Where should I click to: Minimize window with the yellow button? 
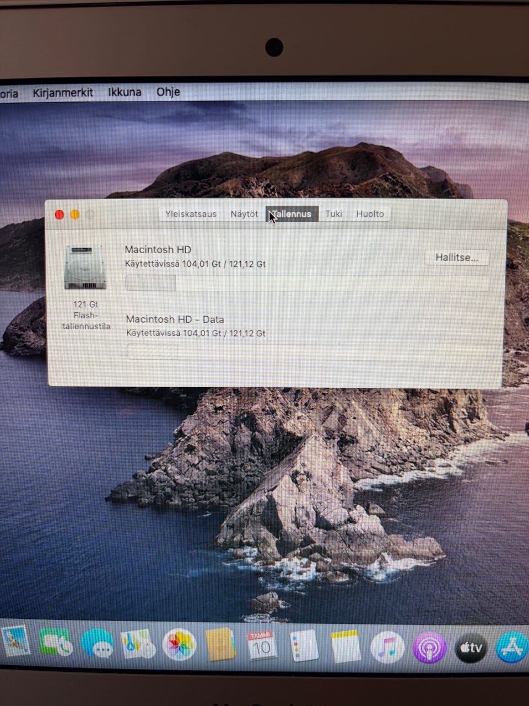point(75,215)
